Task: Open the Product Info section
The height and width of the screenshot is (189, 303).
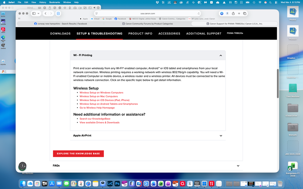Action: (x=140, y=34)
